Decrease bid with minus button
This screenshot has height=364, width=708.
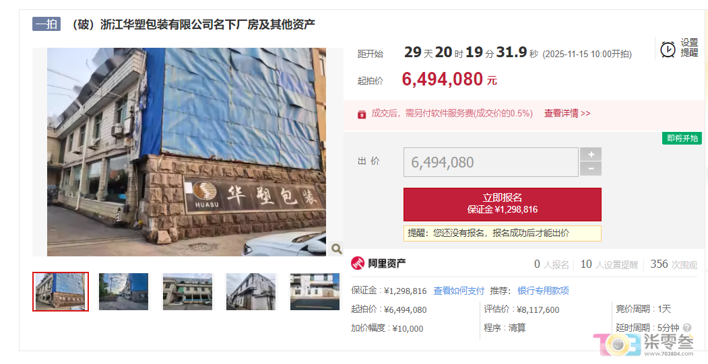[591, 169]
